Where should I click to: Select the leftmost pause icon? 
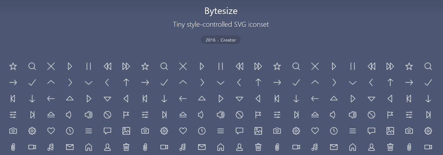click(x=89, y=66)
